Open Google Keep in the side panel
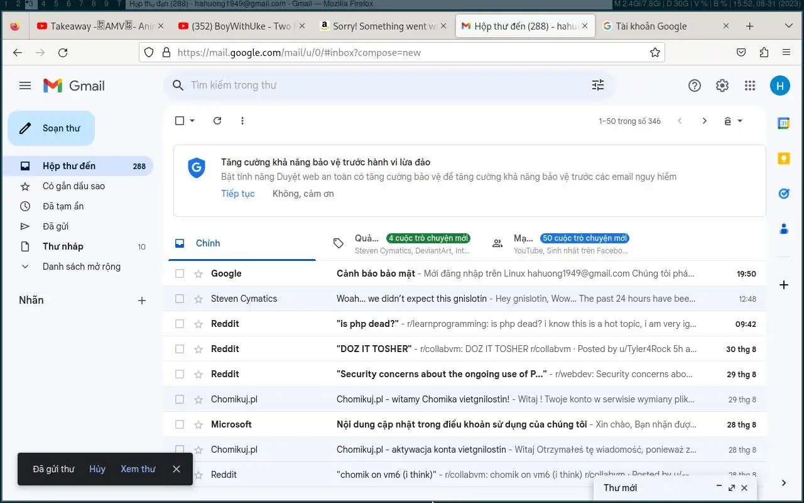Screen dimensions: 804x503 (x=784, y=158)
